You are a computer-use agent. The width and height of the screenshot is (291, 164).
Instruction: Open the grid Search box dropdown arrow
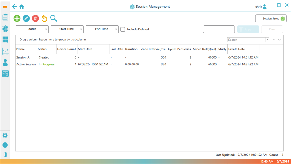(x=267, y=40)
